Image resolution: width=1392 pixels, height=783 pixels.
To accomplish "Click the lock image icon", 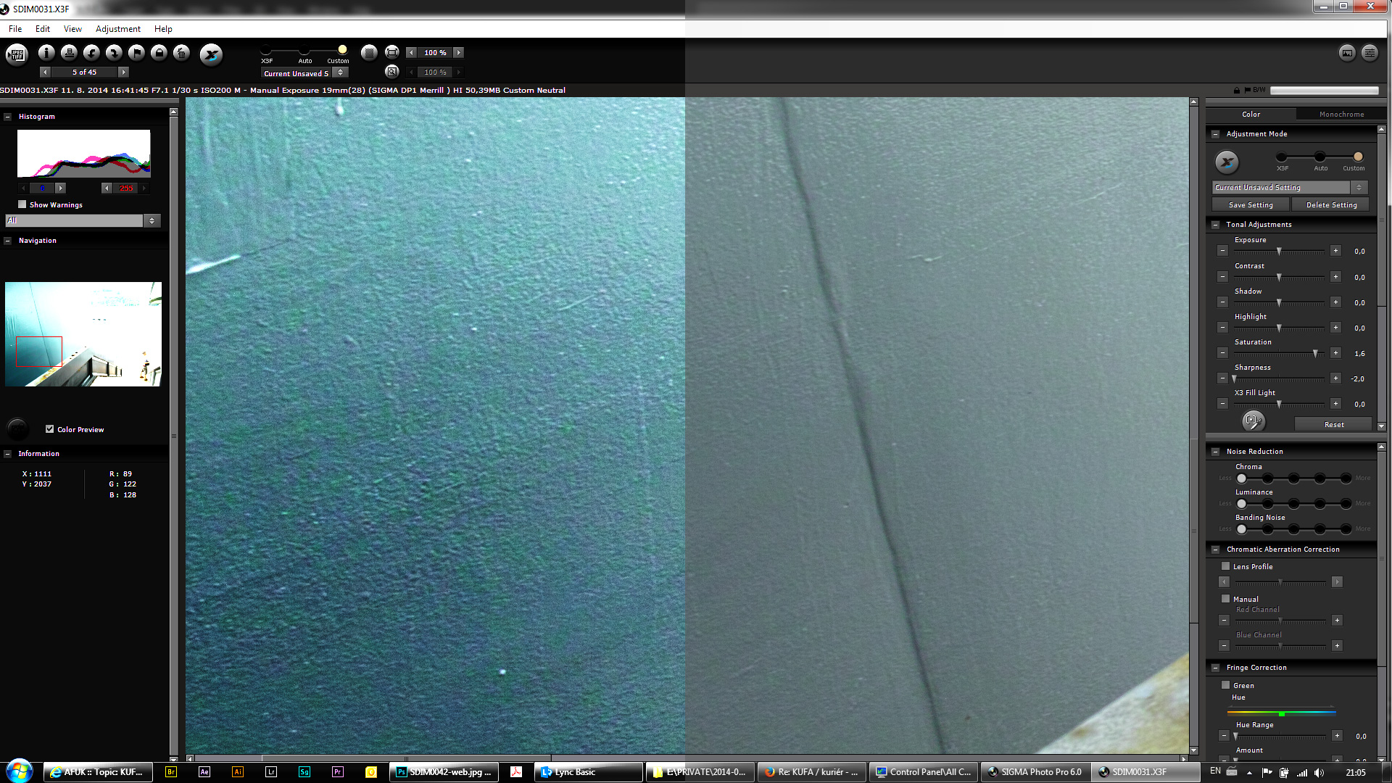I will 159,53.
